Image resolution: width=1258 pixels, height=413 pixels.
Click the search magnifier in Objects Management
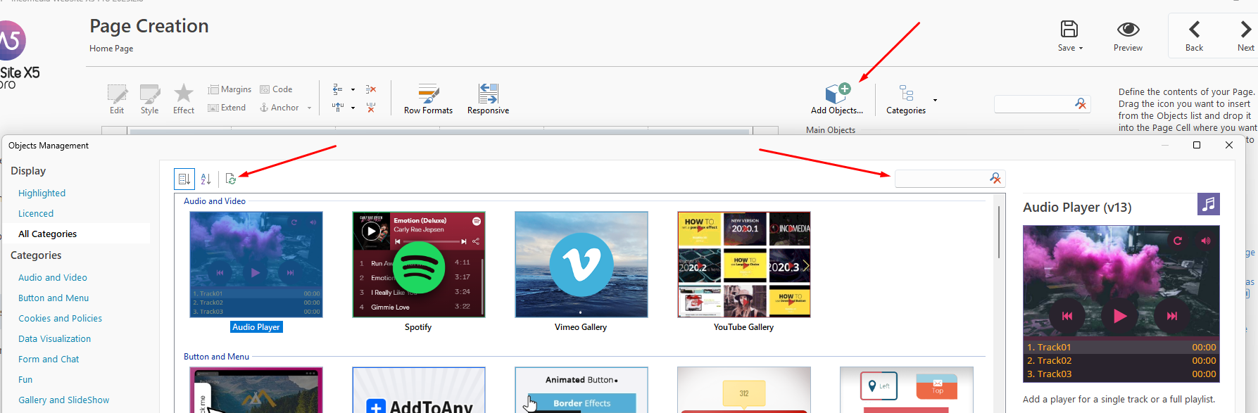[995, 179]
